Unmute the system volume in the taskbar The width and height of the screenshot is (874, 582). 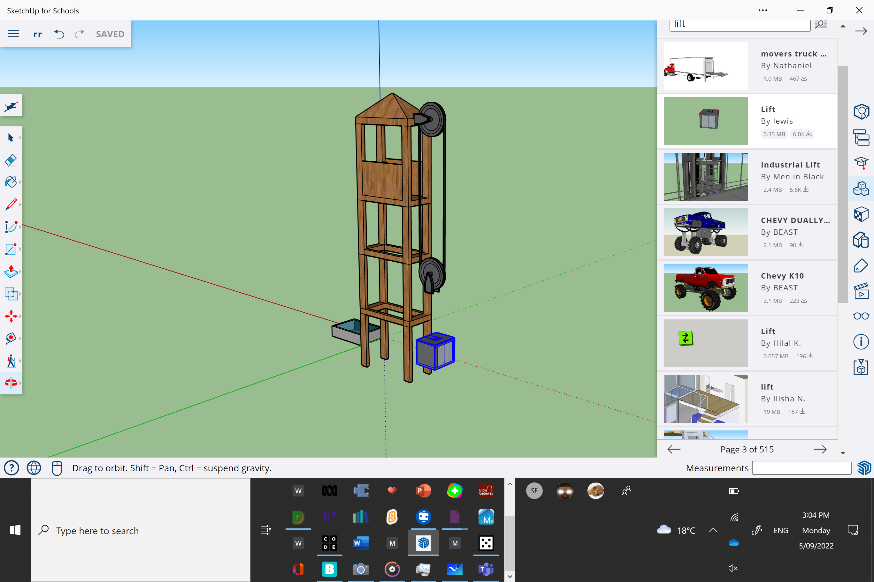(733, 568)
